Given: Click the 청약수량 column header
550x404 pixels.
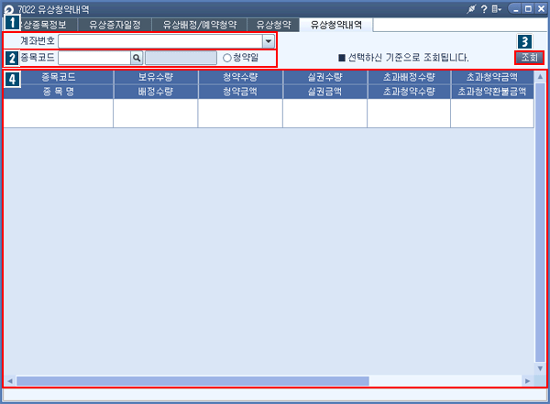Looking at the screenshot, I should tap(240, 77).
